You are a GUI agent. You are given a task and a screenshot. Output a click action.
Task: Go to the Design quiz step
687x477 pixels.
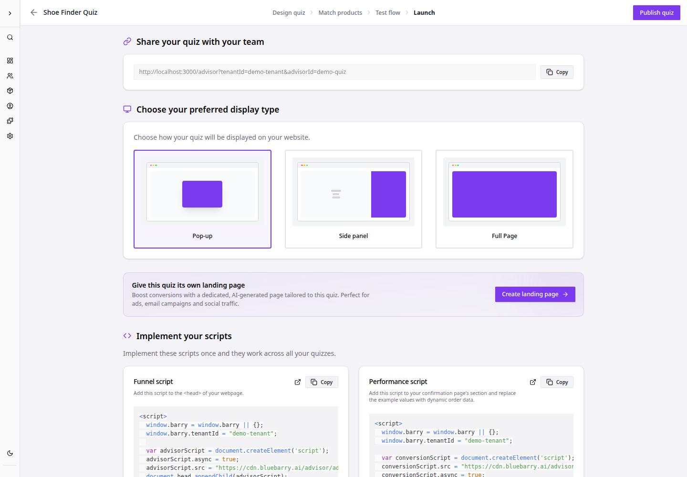[289, 13]
